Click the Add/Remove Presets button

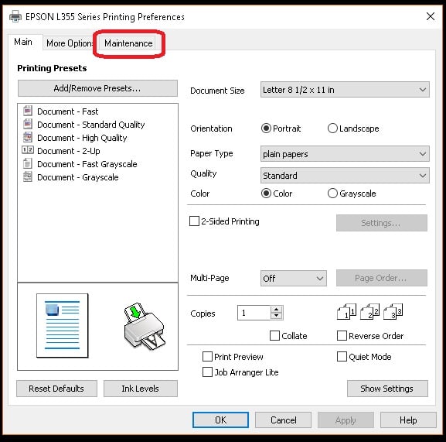tap(97, 88)
